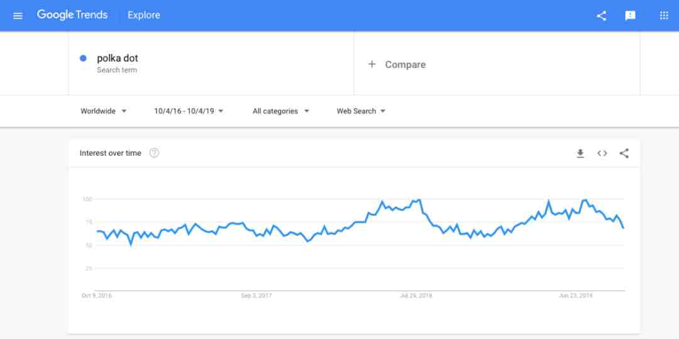Click the blue dot beside polka dot
The width and height of the screenshot is (679, 339).
click(x=83, y=58)
